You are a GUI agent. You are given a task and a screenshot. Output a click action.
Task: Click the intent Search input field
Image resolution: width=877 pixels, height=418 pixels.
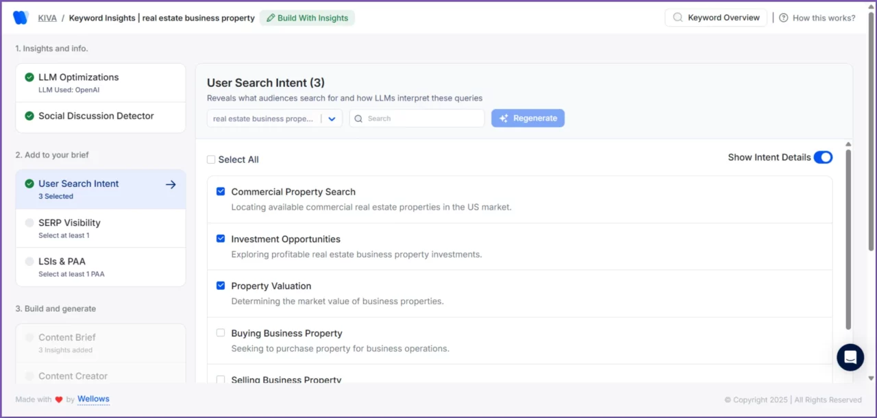point(423,119)
